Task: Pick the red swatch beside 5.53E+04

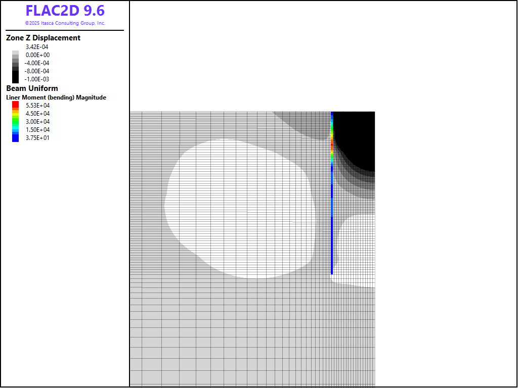Action: tap(15, 105)
